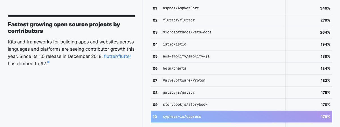Screen dimensions: 340x127
Task: Select the 279% growth figure
Action: (x=325, y=20)
